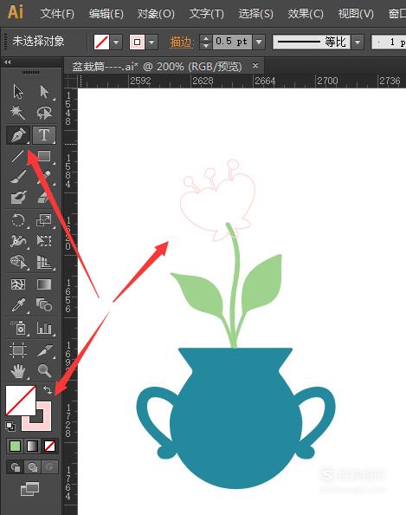Viewport: 406px width, 515px height.
Task: Open variable width profile dropdown
Action: tap(358, 42)
